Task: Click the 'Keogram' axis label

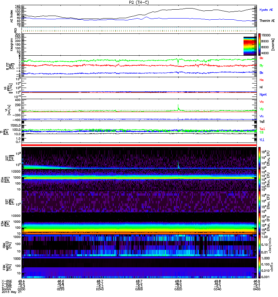Action: [x=12, y=44]
